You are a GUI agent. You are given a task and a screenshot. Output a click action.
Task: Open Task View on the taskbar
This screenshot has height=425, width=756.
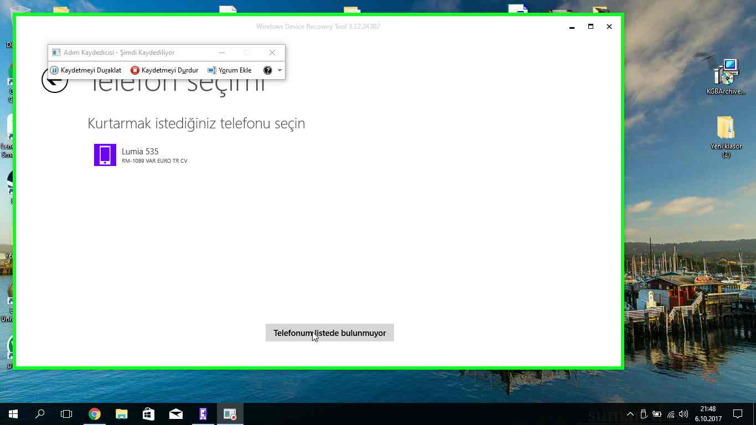point(66,414)
